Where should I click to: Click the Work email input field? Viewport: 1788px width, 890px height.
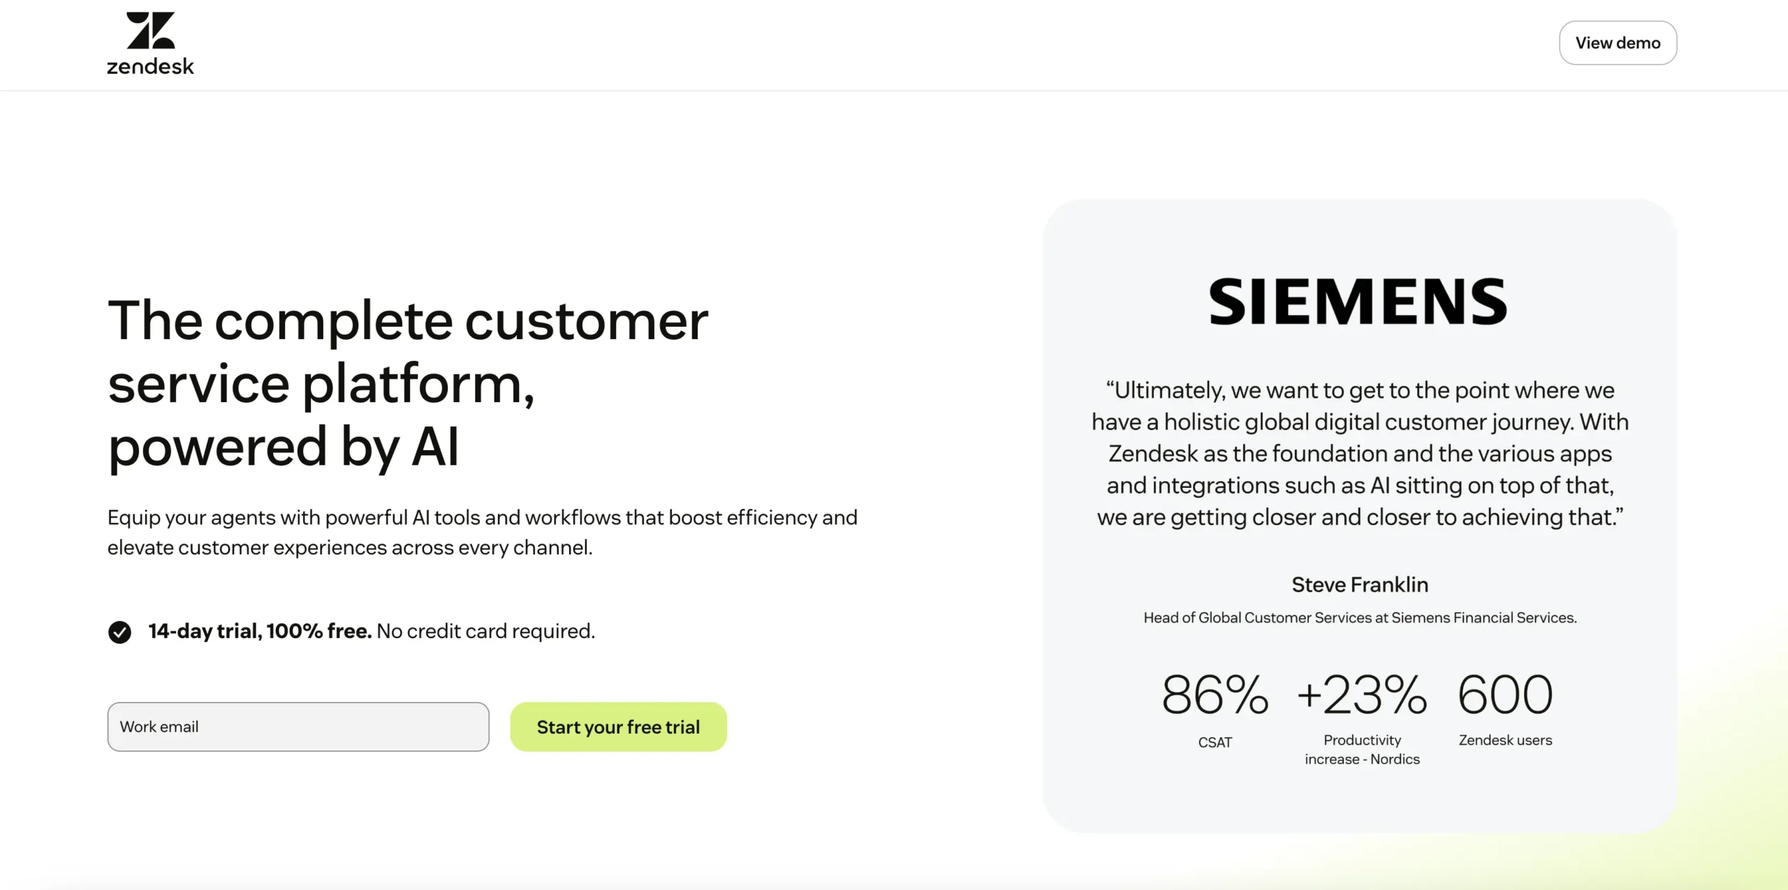pos(298,726)
